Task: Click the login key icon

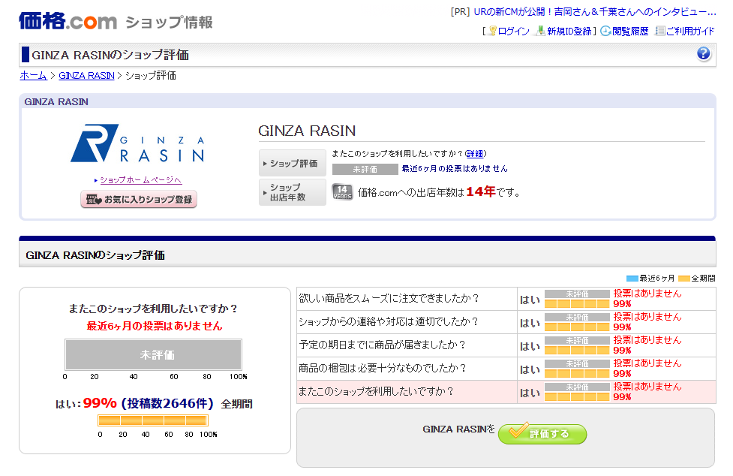Action: click(492, 31)
